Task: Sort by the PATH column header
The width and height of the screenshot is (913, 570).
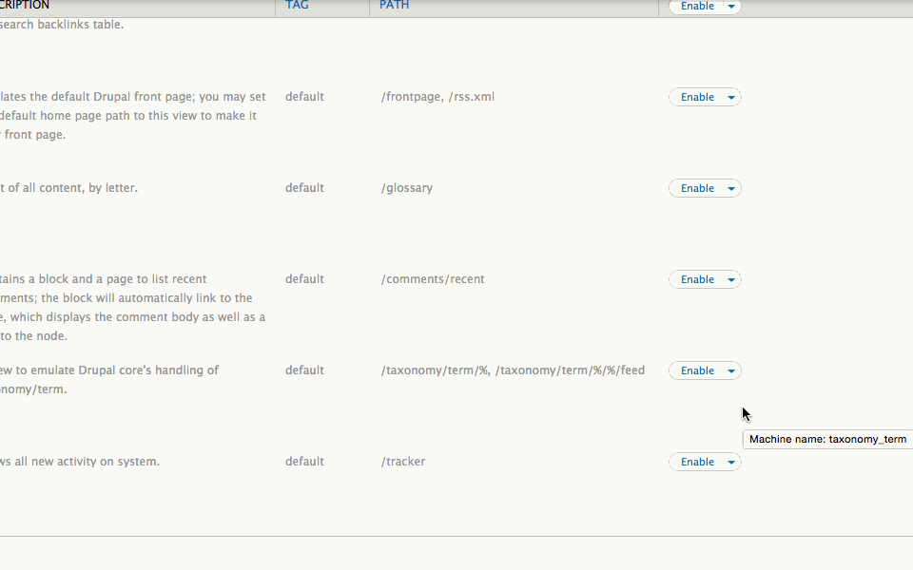Action: (x=394, y=6)
